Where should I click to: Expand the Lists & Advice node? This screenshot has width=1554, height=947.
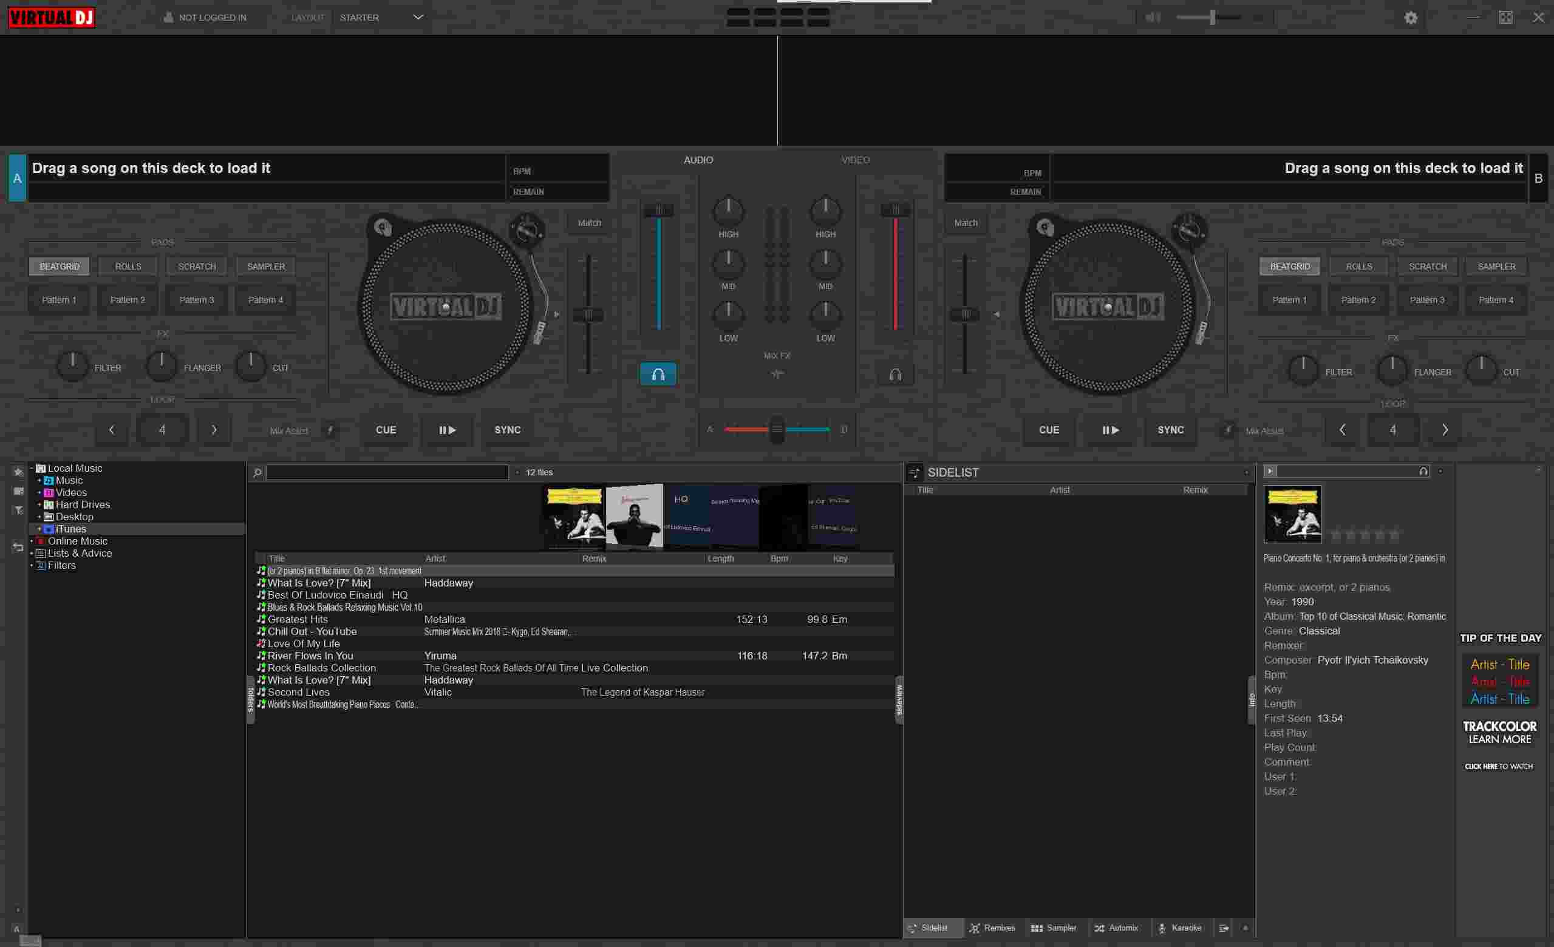pyautogui.click(x=32, y=553)
